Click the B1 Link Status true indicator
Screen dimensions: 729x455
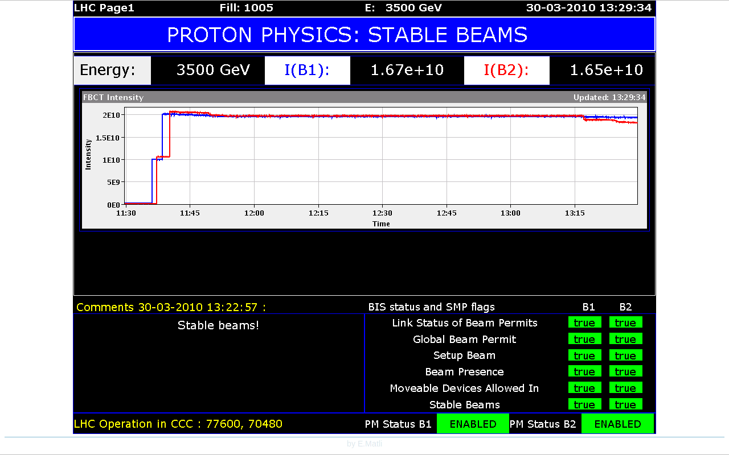point(584,322)
